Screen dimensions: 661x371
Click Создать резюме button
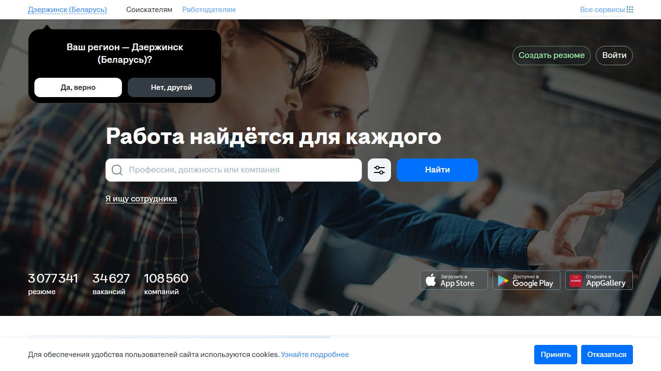point(552,56)
